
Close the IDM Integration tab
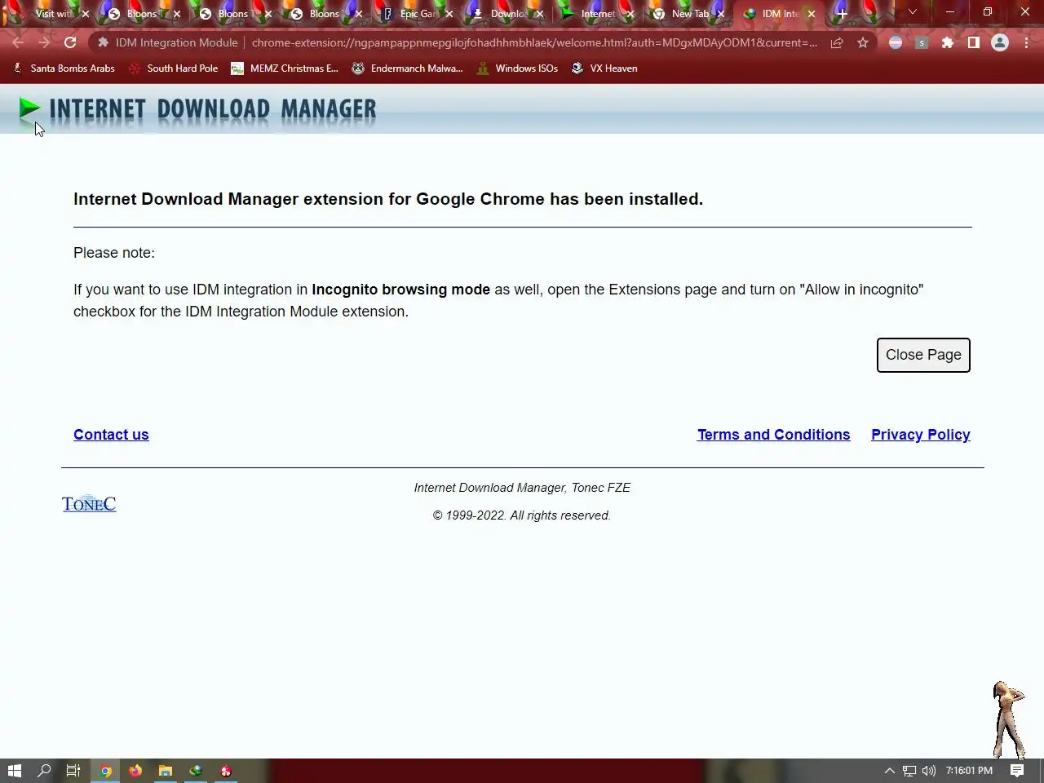811,14
